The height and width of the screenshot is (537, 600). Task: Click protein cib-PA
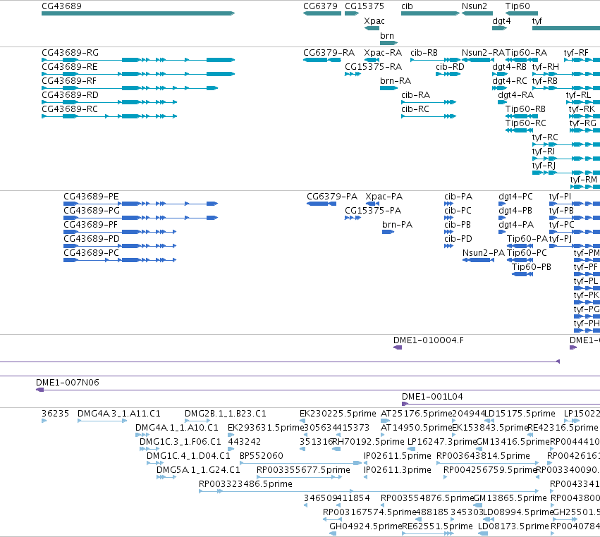[449, 204]
